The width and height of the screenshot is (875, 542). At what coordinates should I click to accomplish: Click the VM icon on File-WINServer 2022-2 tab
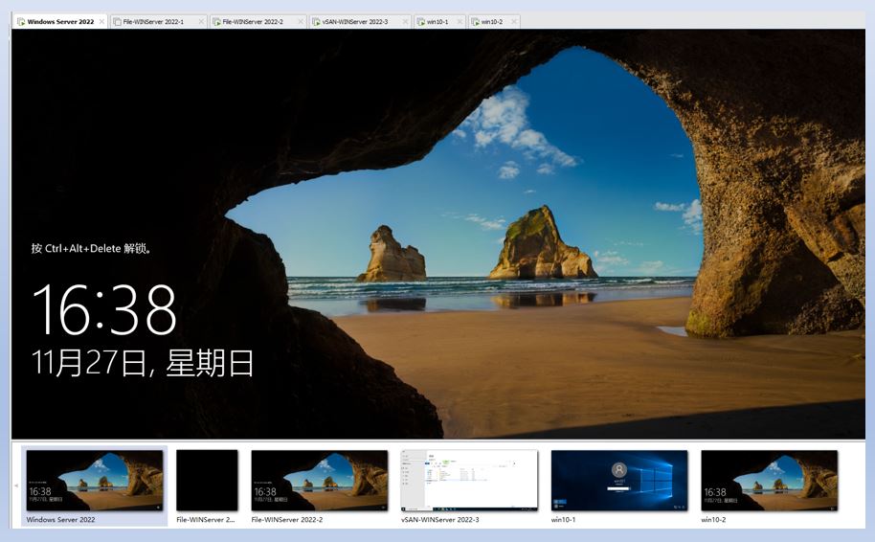[x=216, y=22]
